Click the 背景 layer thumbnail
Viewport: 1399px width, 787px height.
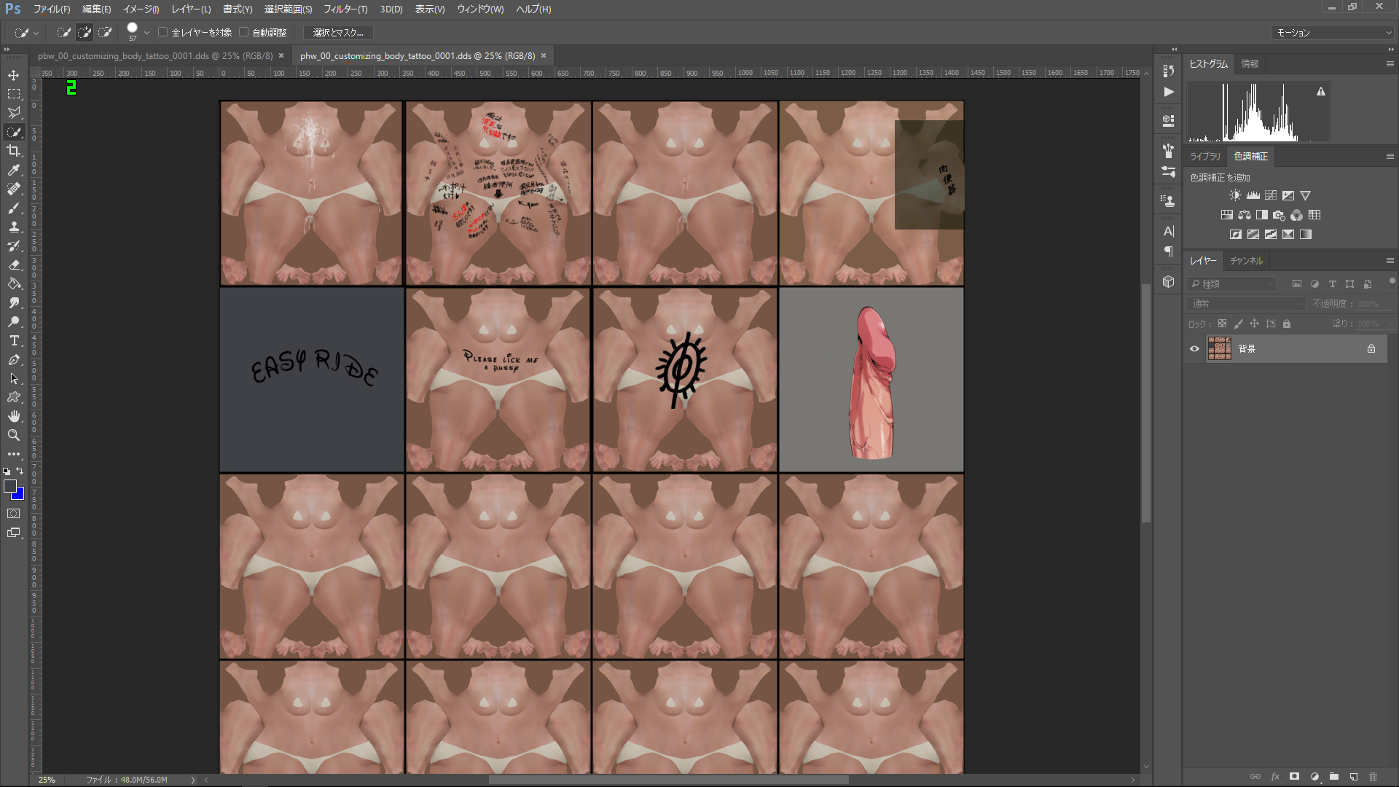[x=1219, y=348]
